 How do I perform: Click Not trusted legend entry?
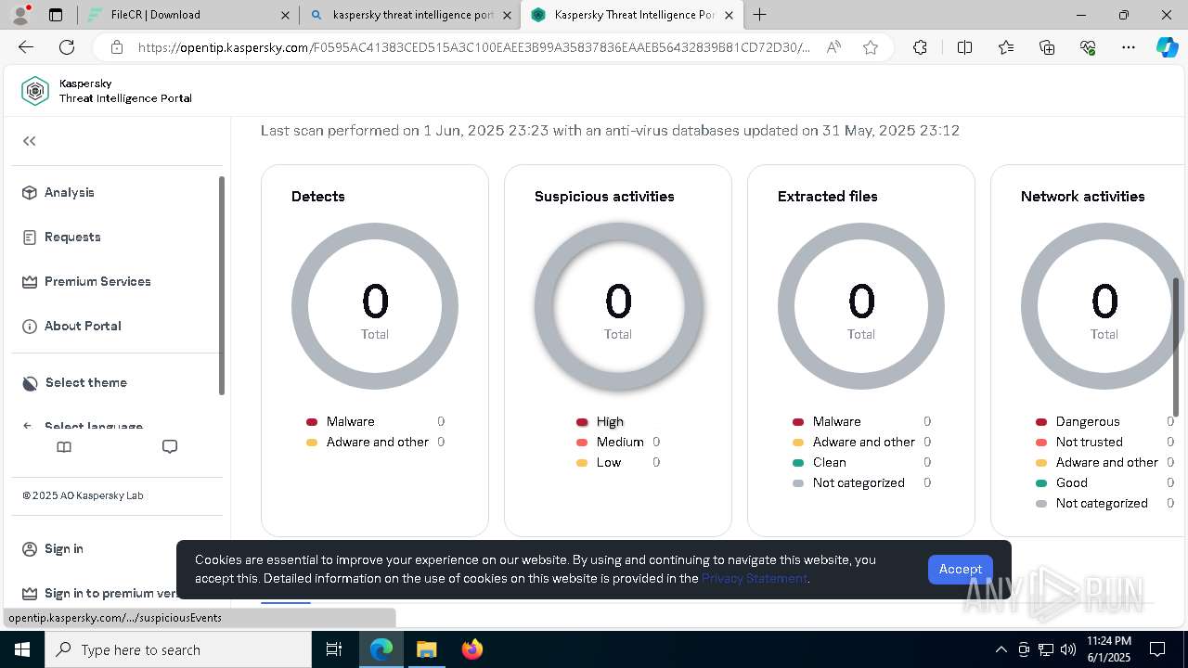coord(1090,442)
